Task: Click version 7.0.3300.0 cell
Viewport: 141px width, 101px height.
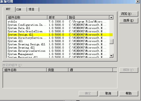Action: tap(56, 21)
